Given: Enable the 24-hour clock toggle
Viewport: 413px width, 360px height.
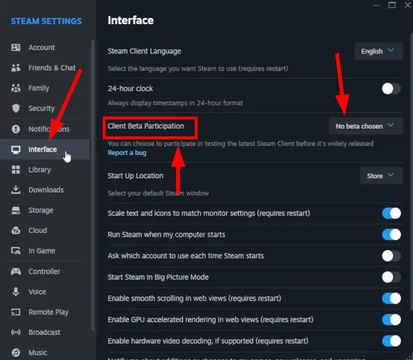Looking at the screenshot, I should coord(391,89).
